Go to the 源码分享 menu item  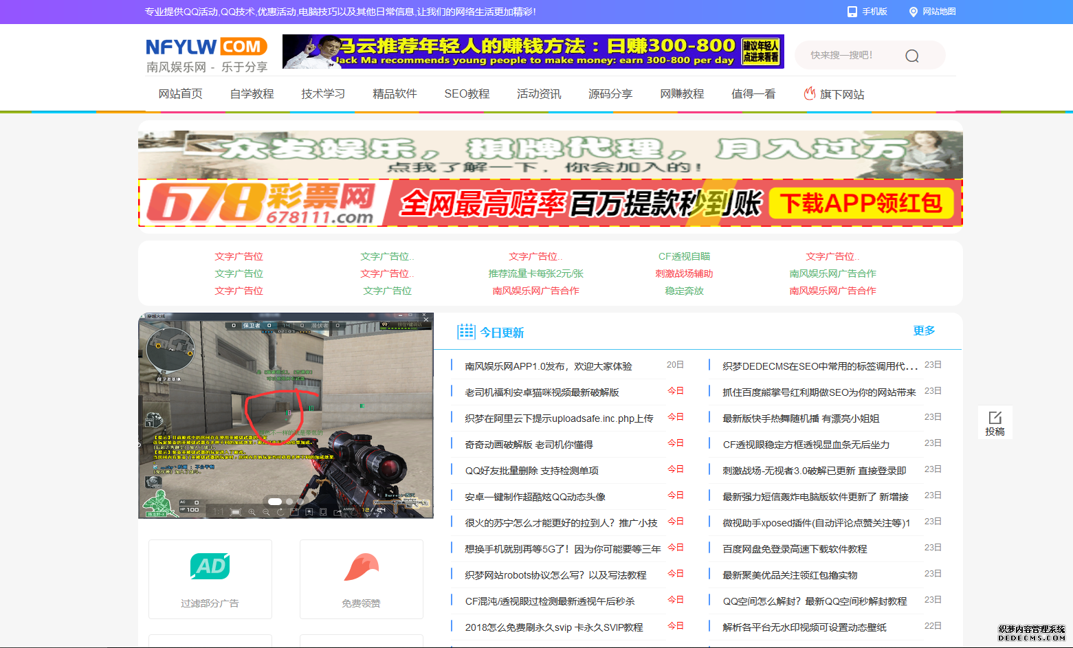coord(610,94)
